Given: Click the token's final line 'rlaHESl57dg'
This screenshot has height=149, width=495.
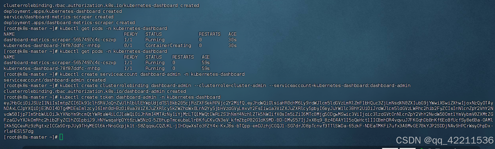Looking at the screenshot, I should [x=18, y=131].
